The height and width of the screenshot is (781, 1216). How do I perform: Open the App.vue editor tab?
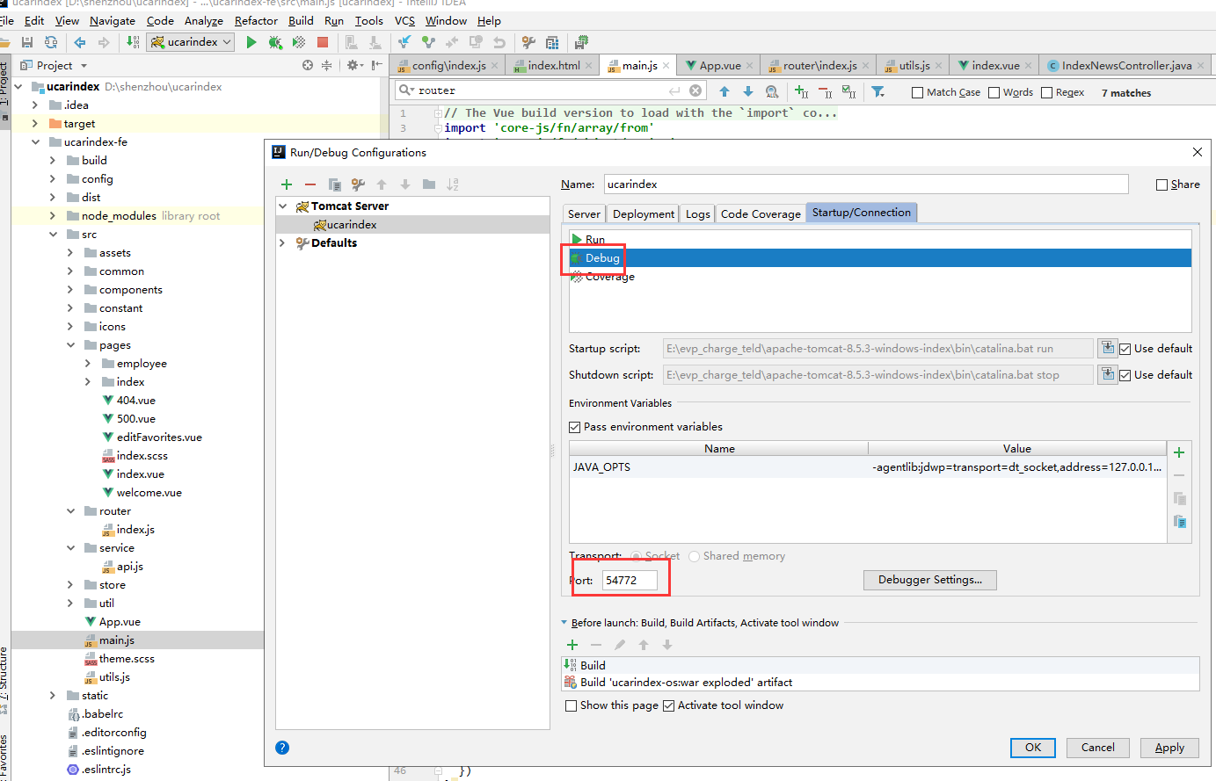(x=719, y=66)
